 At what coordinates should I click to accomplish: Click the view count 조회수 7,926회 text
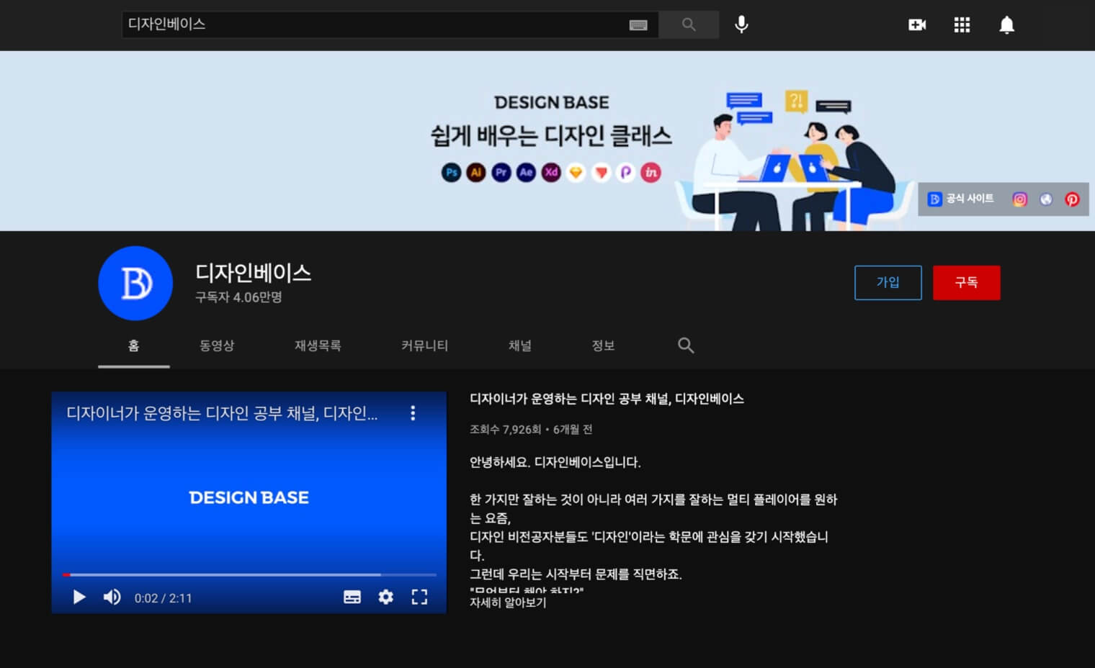[505, 430]
